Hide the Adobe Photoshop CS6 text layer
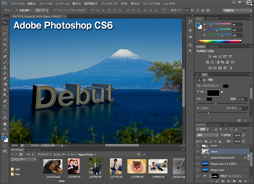Viewport: 254px width, 184px height. [198, 158]
